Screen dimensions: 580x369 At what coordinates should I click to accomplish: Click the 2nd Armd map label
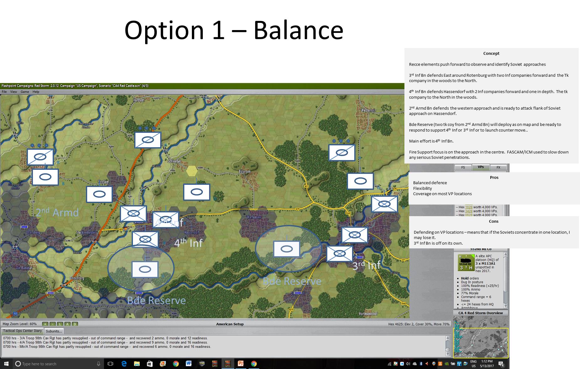point(57,212)
